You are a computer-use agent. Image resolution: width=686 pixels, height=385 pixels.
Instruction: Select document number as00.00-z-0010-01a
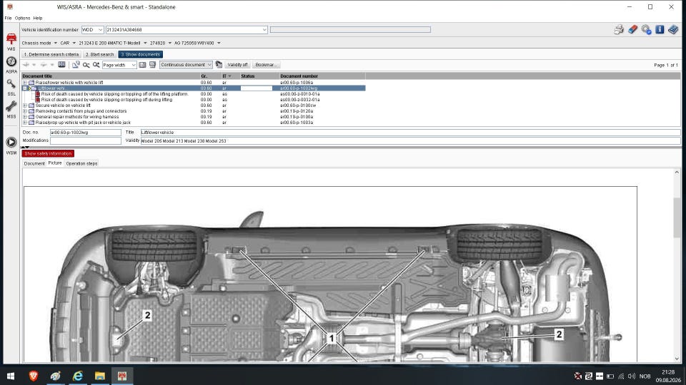pos(299,94)
